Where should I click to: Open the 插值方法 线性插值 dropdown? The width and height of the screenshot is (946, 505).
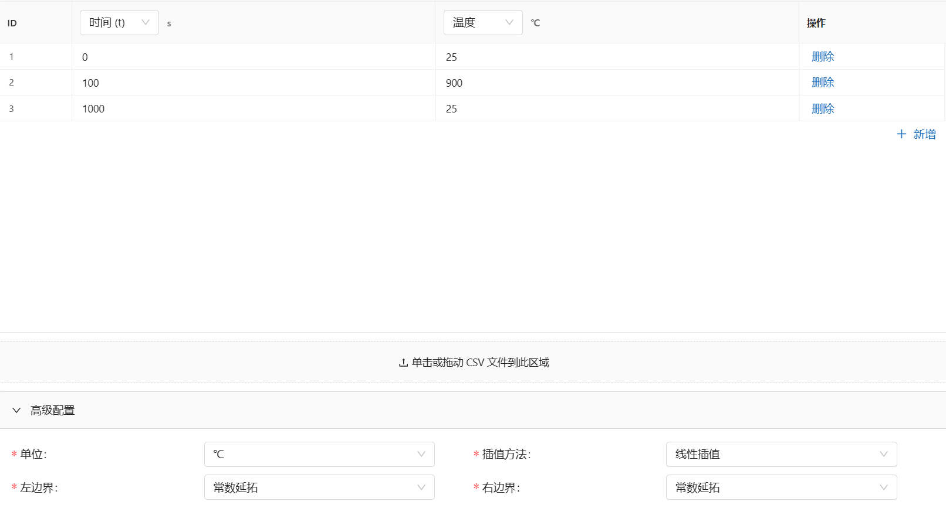781,454
